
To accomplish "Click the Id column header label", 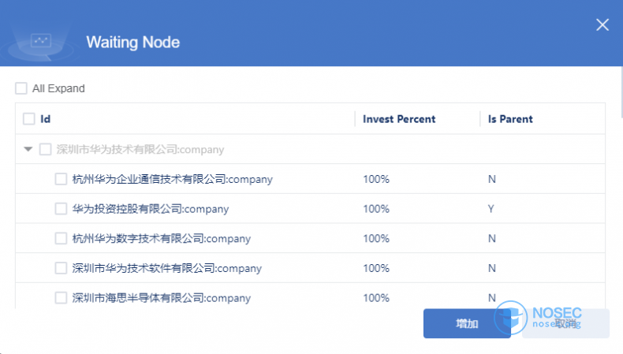I will 46,119.
